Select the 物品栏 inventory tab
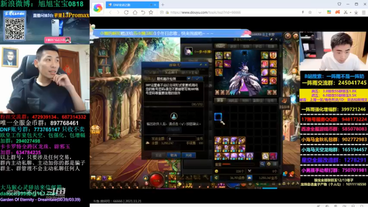 point(220,46)
